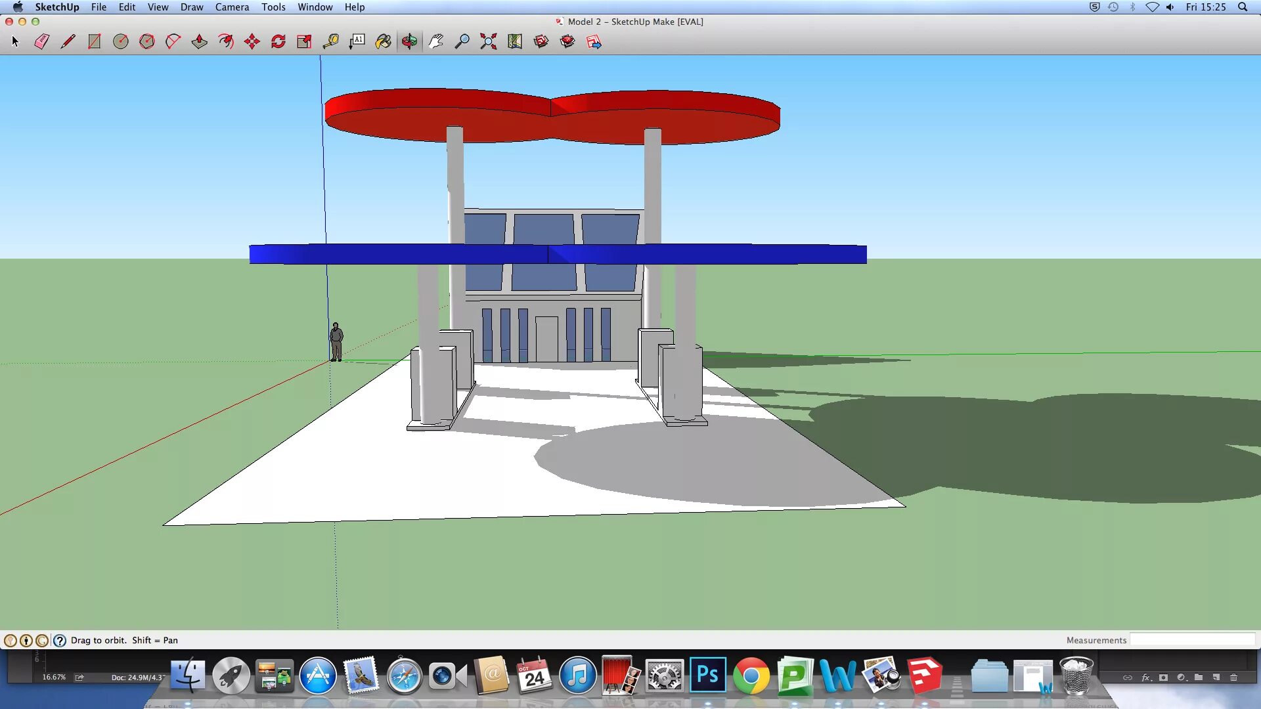The image size is (1261, 709).
Task: Select the Eraser tool
Action: pos(41,41)
